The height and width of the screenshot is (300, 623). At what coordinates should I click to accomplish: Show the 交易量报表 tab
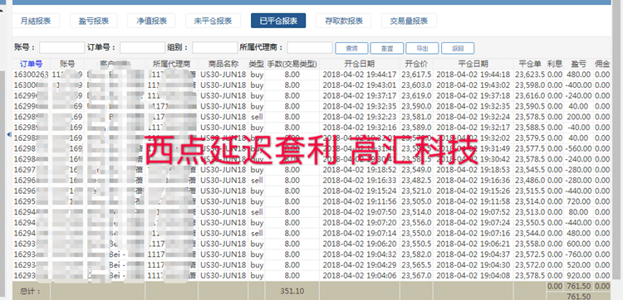pos(409,21)
